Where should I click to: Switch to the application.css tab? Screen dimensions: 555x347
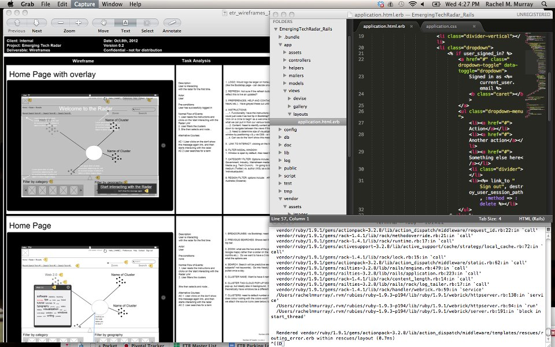click(442, 26)
